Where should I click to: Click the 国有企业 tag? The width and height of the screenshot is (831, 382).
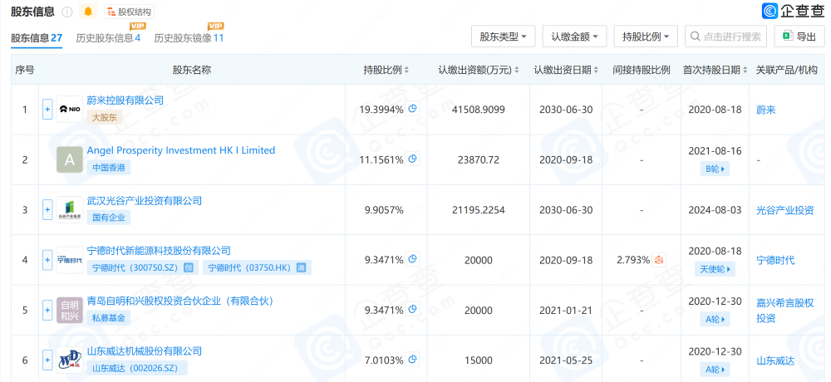109,218
